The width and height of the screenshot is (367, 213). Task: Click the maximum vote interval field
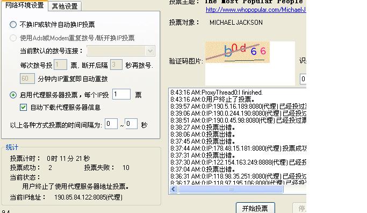point(131,124)
